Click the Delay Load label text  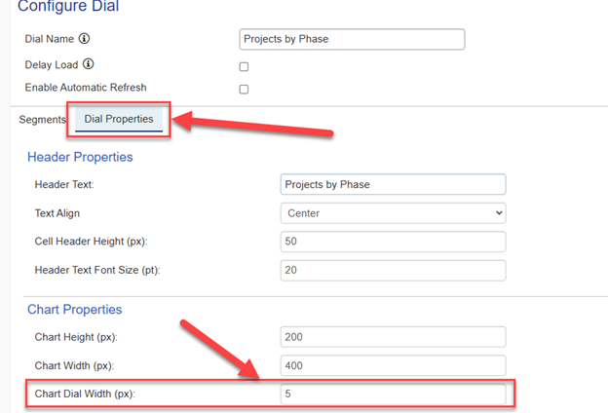click(x=52, y=64)
